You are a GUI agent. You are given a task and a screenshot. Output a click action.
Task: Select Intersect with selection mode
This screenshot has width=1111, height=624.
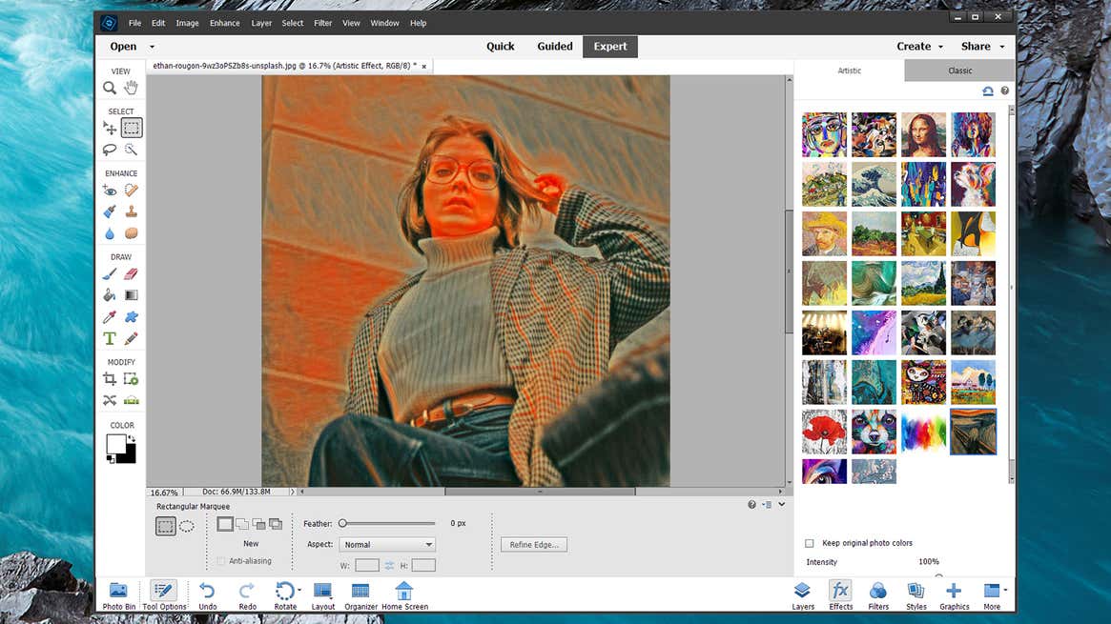tap(276, 524)
